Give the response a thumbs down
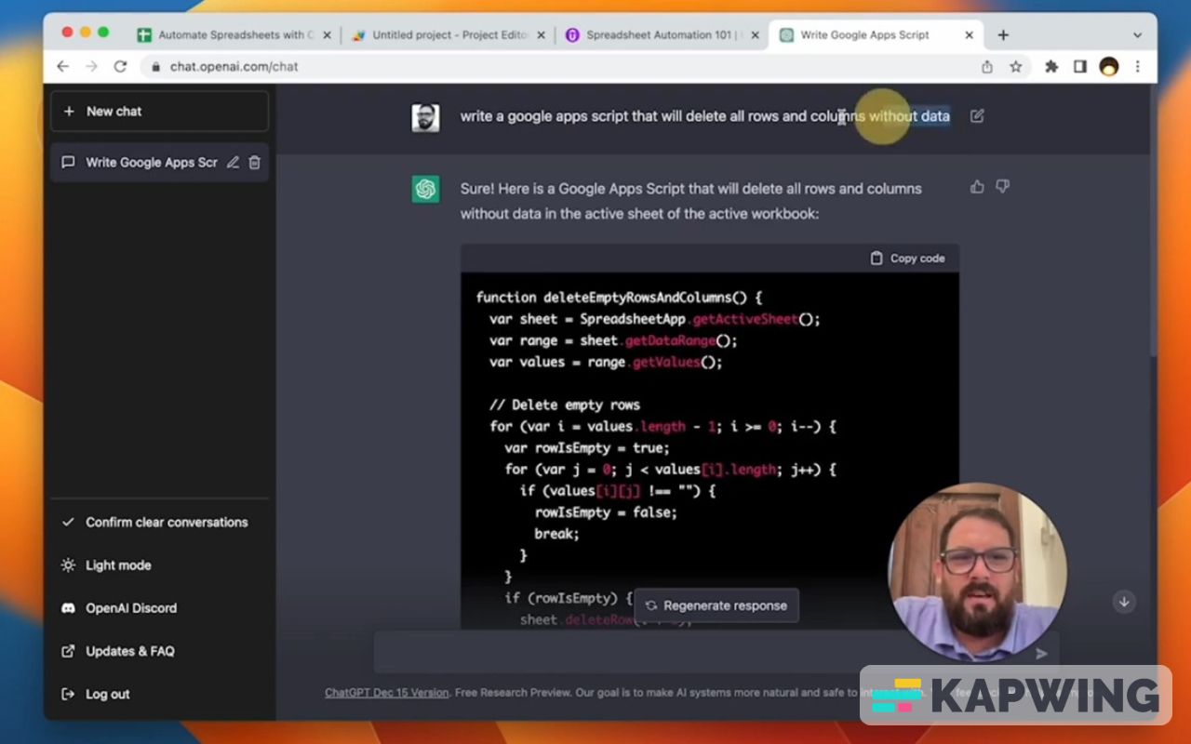 (x=1002, y=187)
